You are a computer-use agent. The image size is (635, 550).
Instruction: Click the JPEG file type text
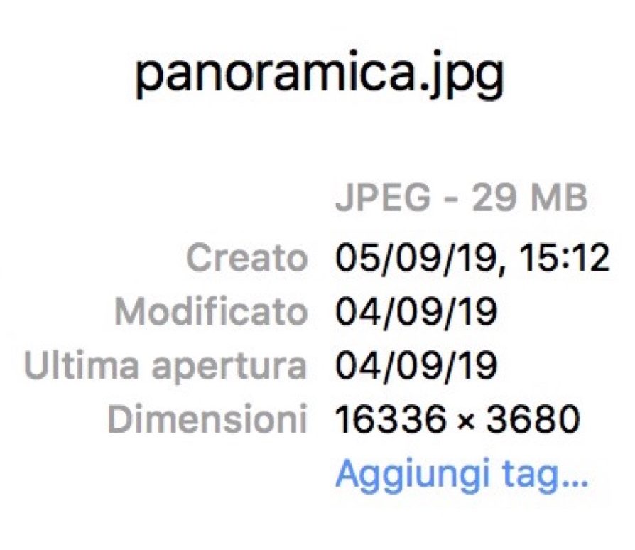382,200
